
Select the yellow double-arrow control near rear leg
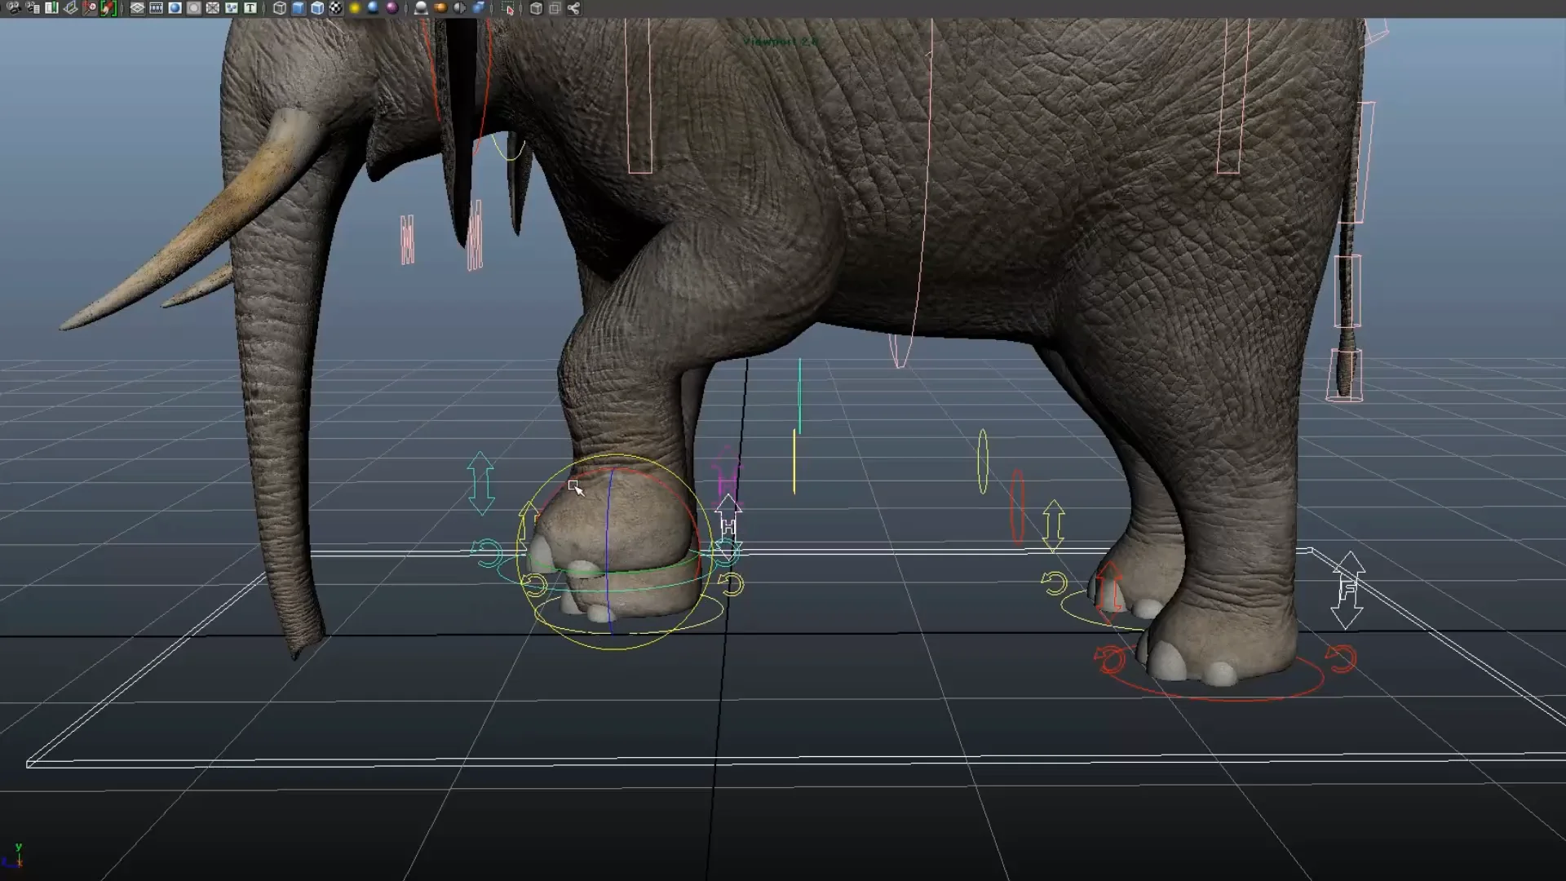pyautogui.click(x=1053, y=525)
